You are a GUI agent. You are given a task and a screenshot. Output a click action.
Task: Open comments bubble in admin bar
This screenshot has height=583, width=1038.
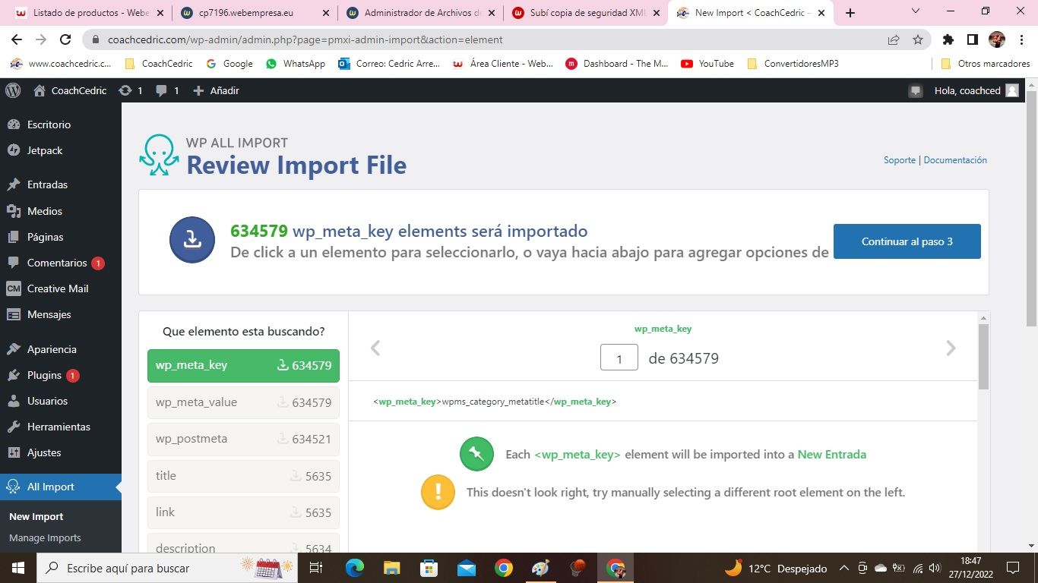pyautogui.click(x=167, y=90)
